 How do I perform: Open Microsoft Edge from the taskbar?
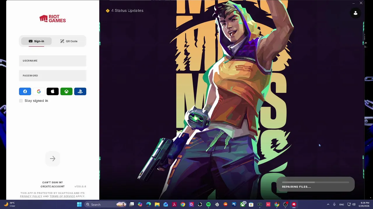point(149,204)
